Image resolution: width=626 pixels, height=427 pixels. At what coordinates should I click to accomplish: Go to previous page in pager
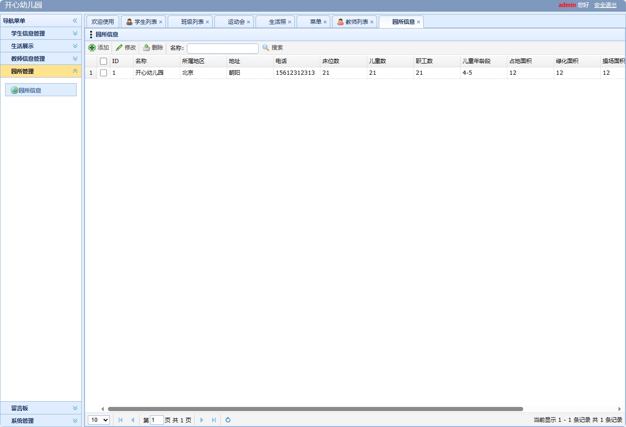[133, 420]
